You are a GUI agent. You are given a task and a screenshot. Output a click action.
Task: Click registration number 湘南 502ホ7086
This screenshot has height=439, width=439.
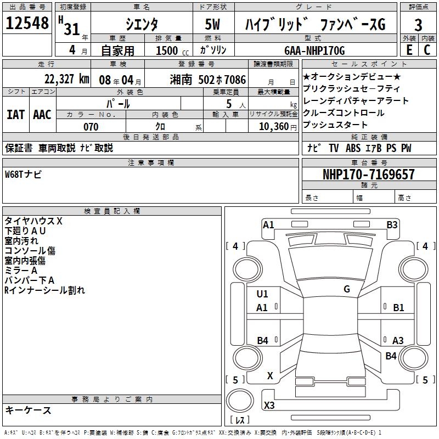click(208, 80)
